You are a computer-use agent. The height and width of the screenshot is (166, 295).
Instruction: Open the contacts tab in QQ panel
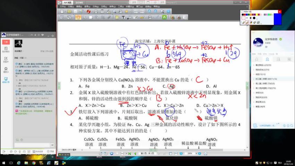point(267,59)
